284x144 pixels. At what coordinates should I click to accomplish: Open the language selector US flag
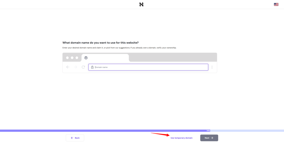click(276, 4)
